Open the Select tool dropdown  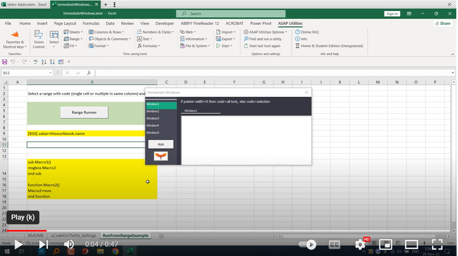click(x=54, y=39)
